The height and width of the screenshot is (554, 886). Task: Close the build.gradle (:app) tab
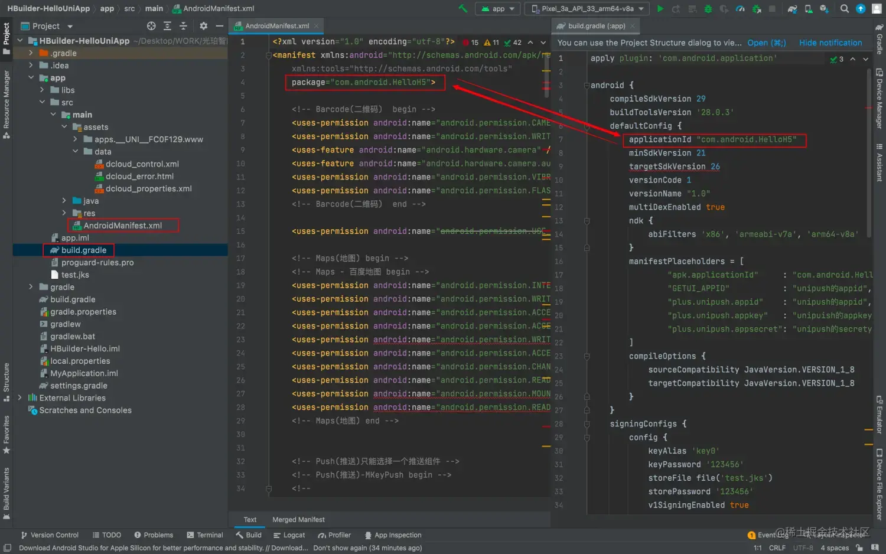point(633,26)
